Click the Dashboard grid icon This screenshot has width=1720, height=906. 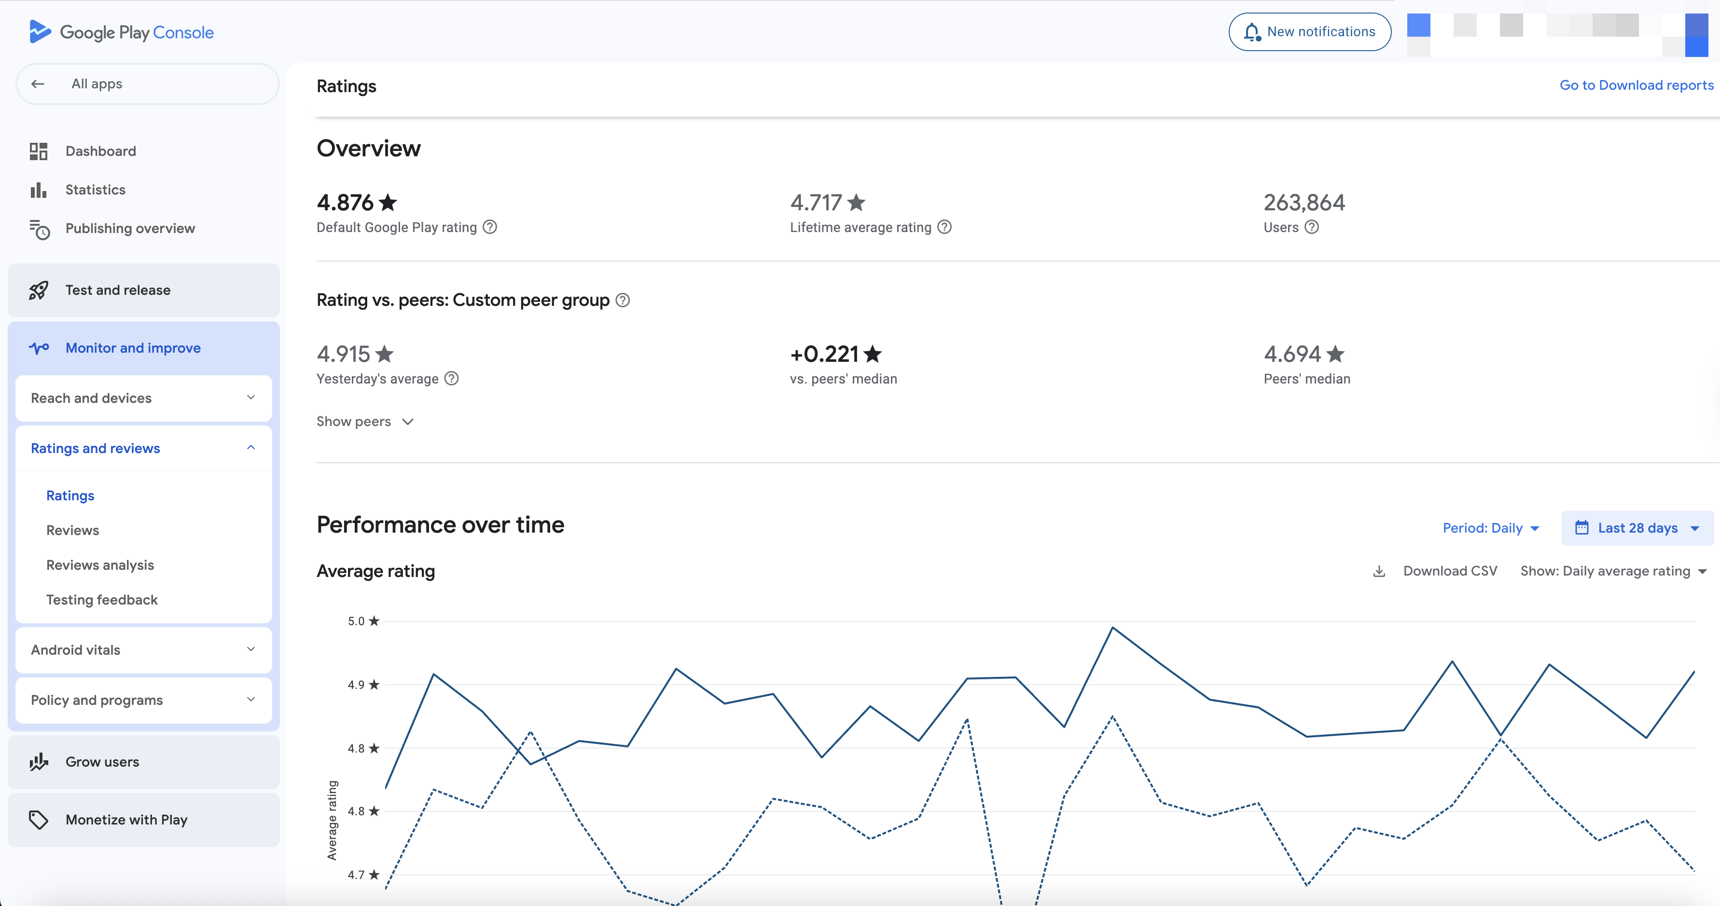click(39, 151)
